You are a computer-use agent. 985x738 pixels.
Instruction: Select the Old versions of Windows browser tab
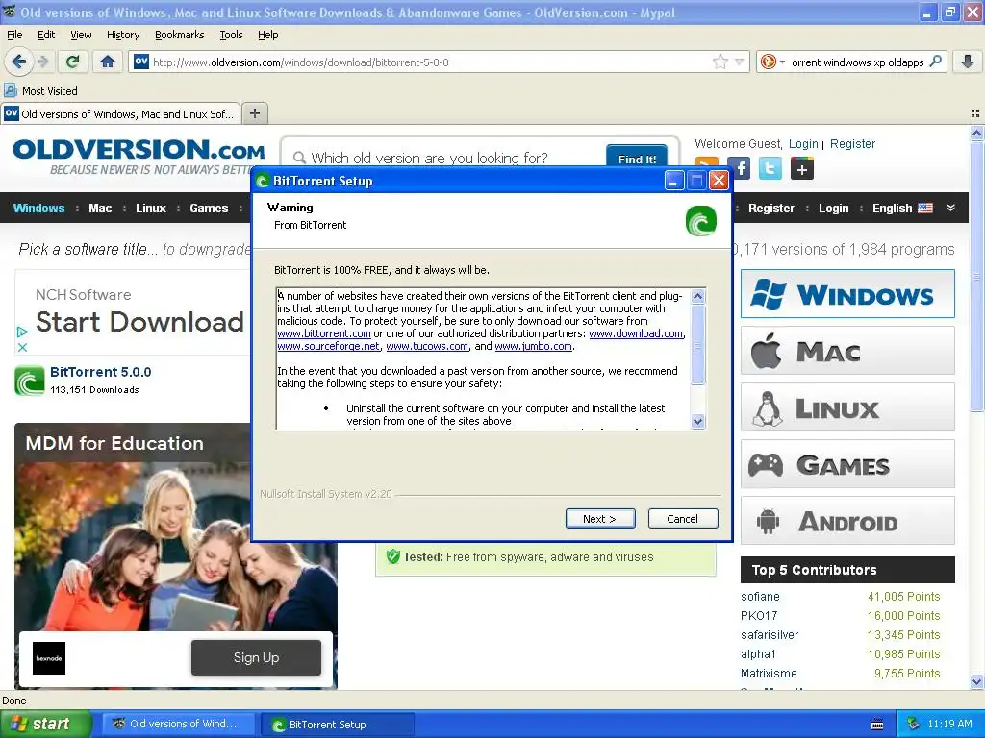click(120, 113)
